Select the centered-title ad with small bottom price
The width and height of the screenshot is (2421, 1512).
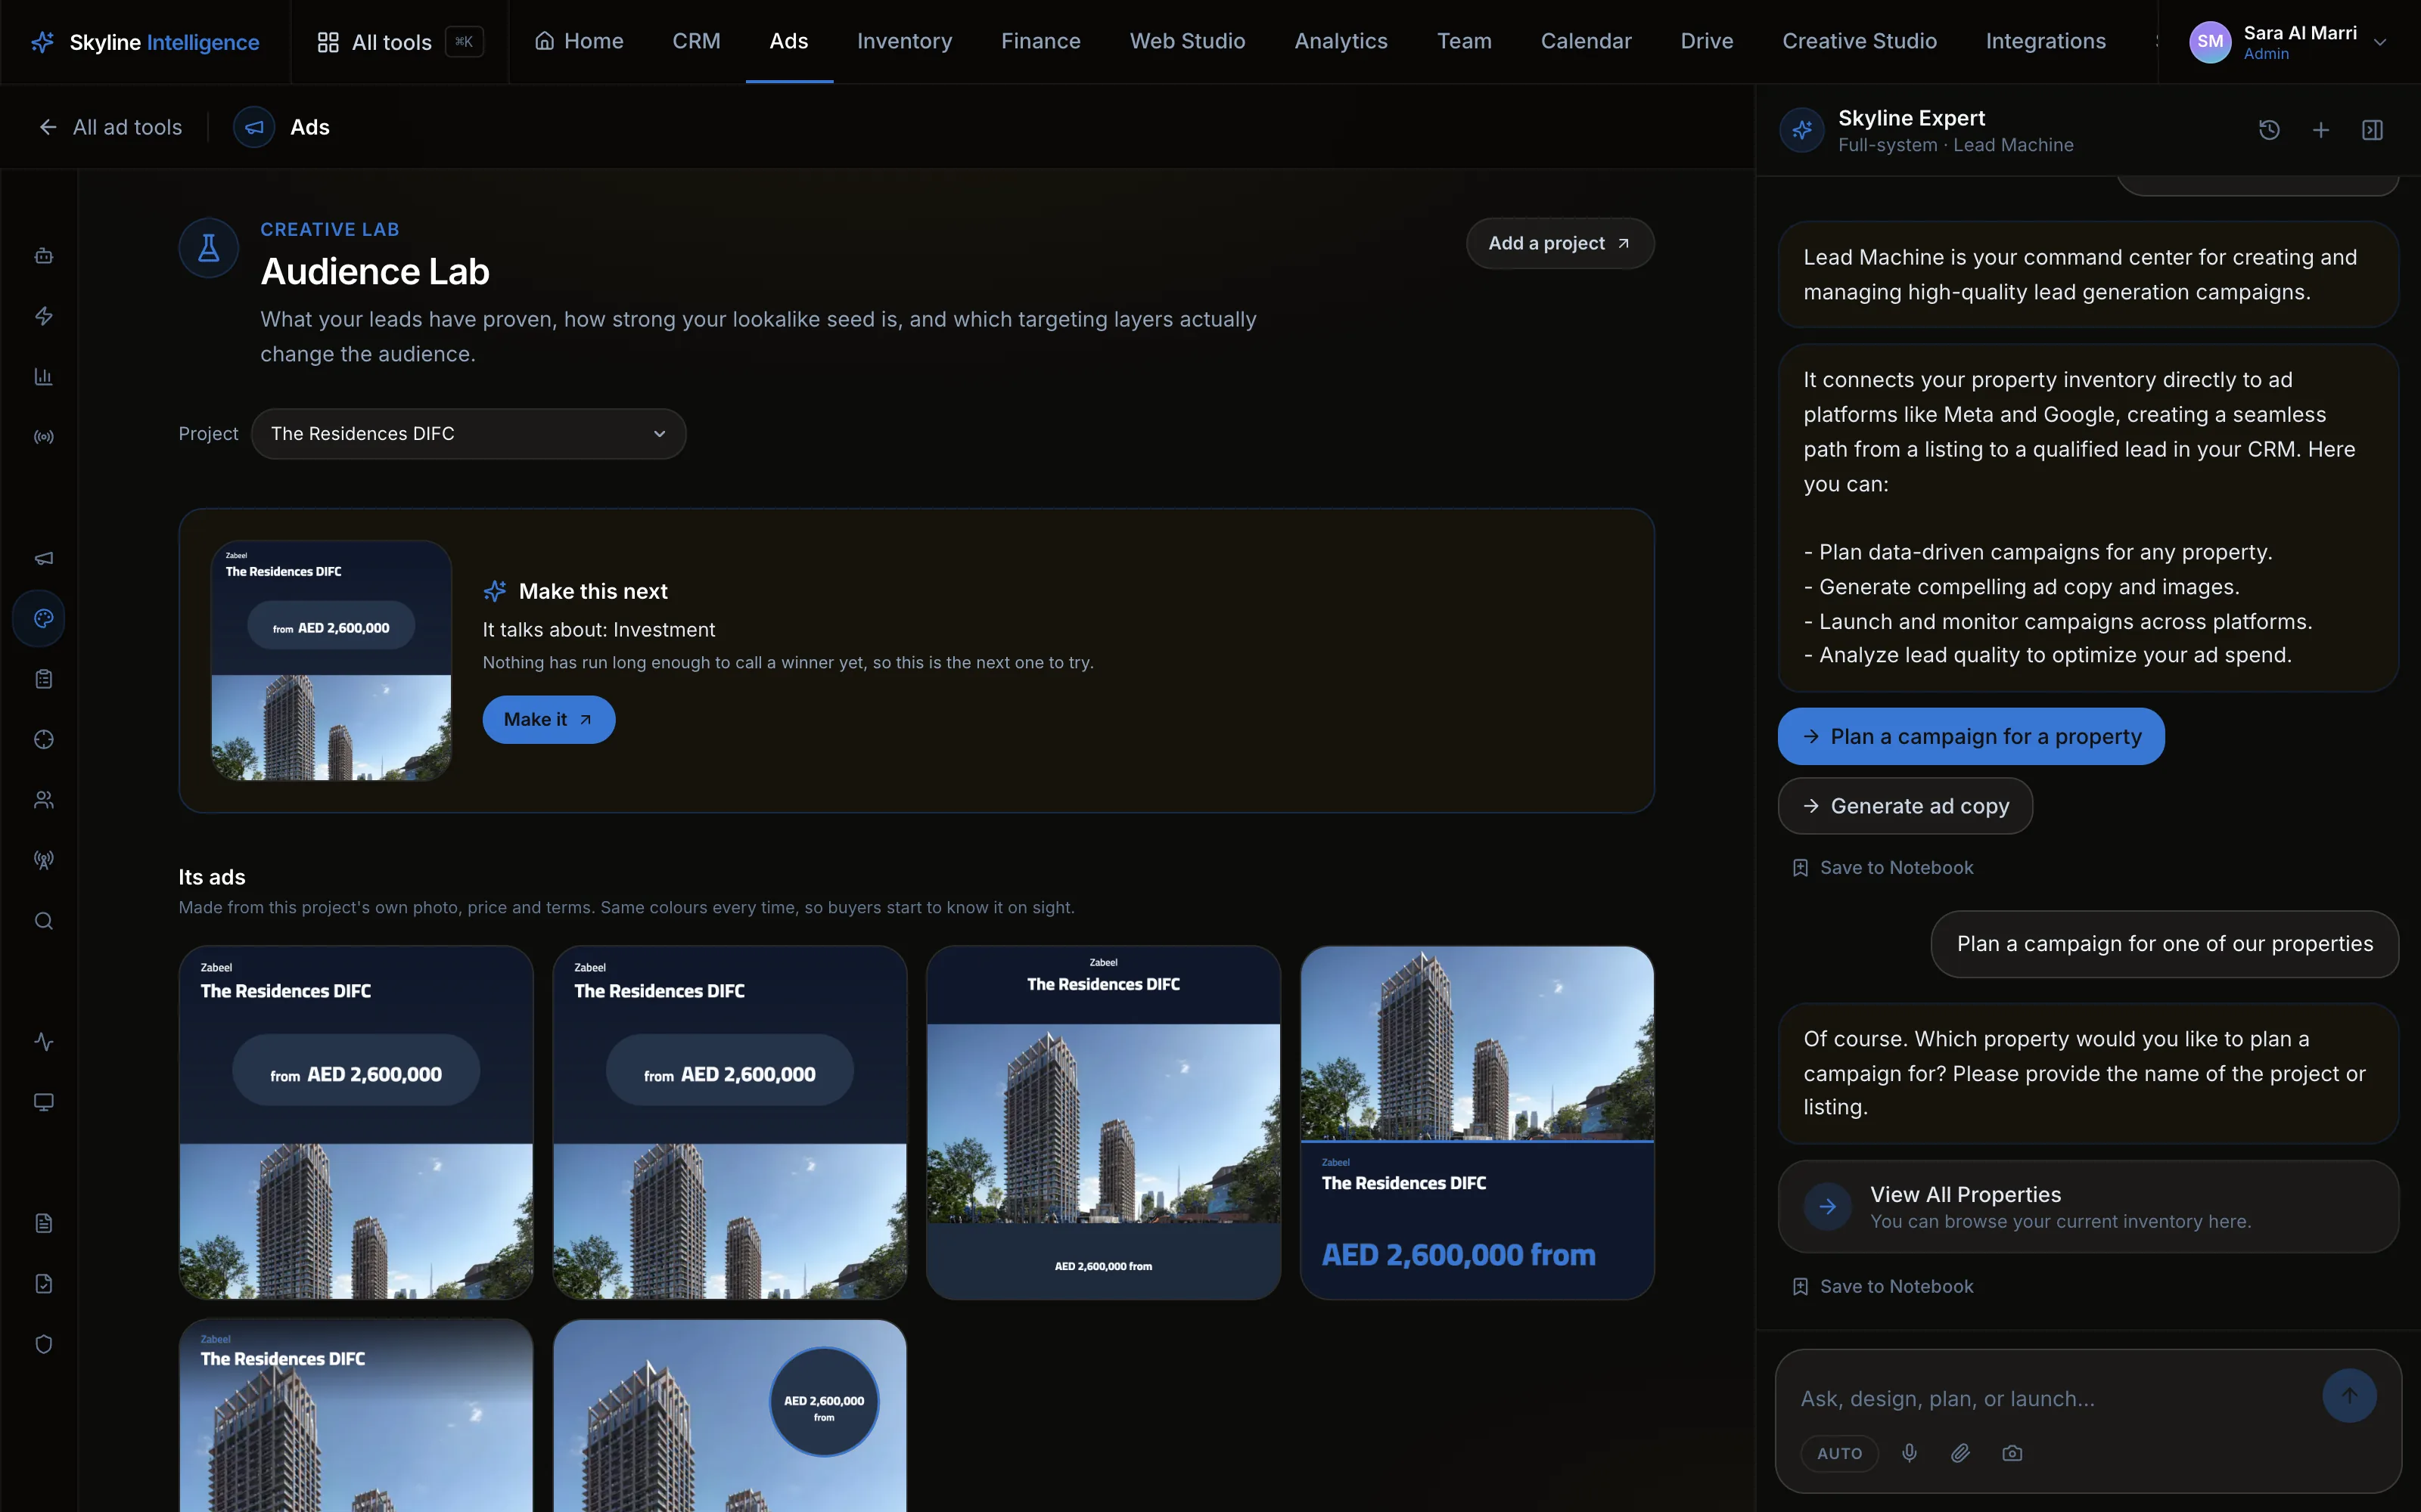1102,1122
